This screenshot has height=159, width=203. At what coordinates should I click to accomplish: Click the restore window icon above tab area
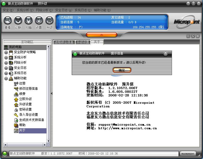(x=193, y=36)
